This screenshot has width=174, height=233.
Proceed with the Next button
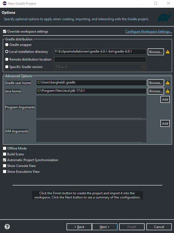(x=104, y=227)
